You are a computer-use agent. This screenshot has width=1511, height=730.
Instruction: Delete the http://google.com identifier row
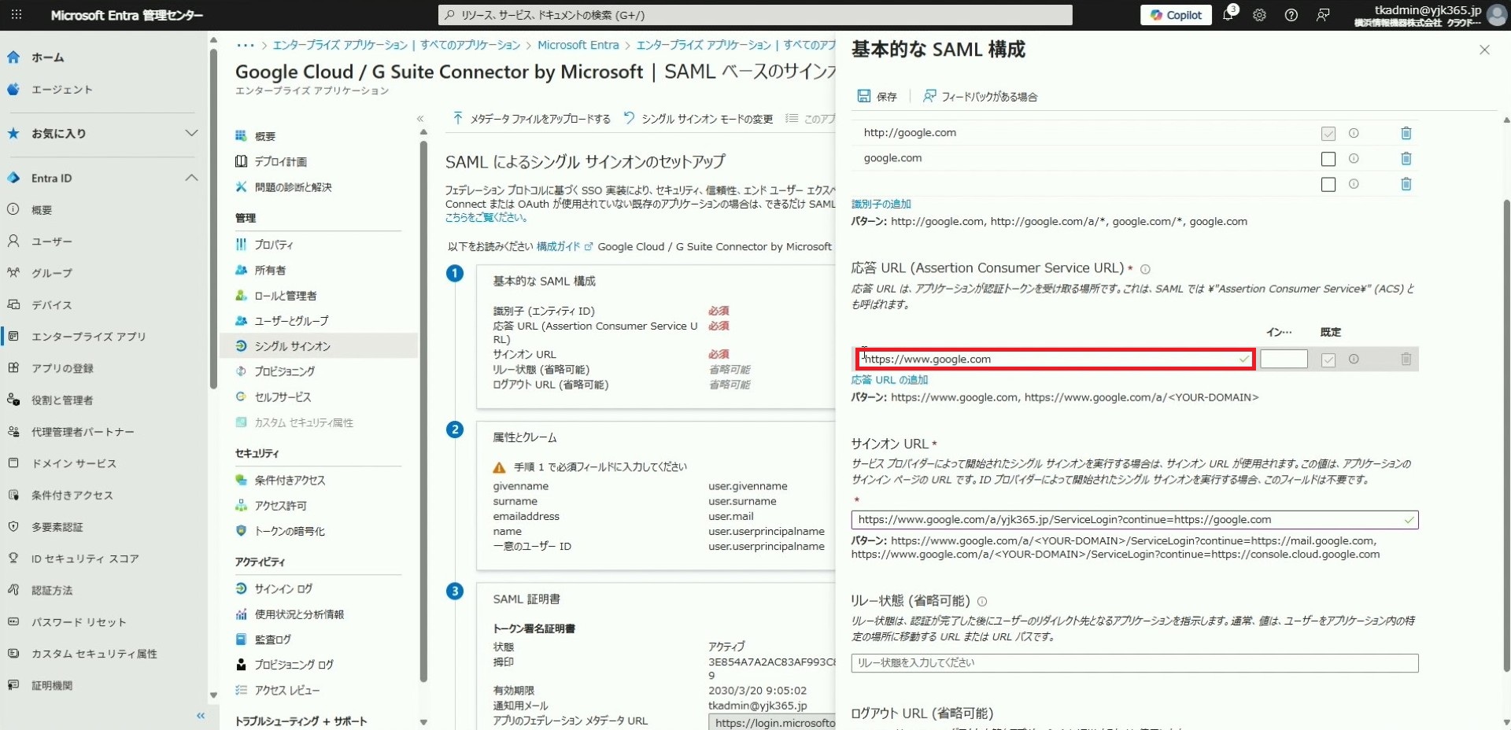coord(1406,134)
